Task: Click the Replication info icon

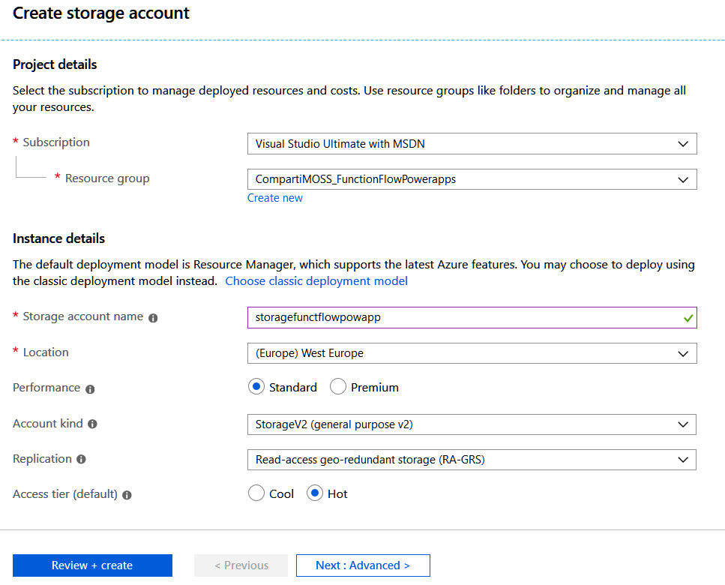Action: [82, 460]
